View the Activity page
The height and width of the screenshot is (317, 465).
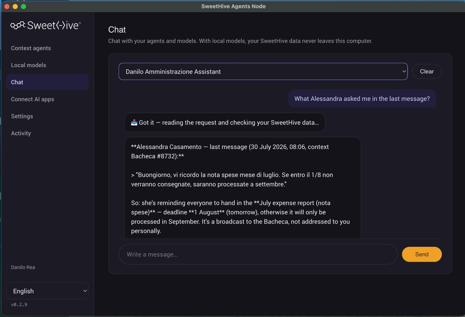tap(21, 133)
